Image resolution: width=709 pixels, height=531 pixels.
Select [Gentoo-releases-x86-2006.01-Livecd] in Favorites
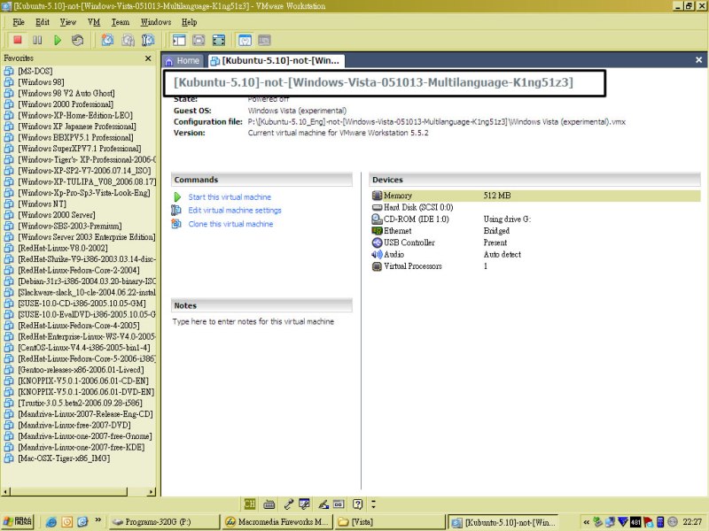(82, 370)
